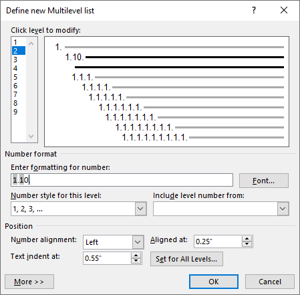Decrease the Aligned at value
The image size is (300, 295).
(x=247, y=244)
